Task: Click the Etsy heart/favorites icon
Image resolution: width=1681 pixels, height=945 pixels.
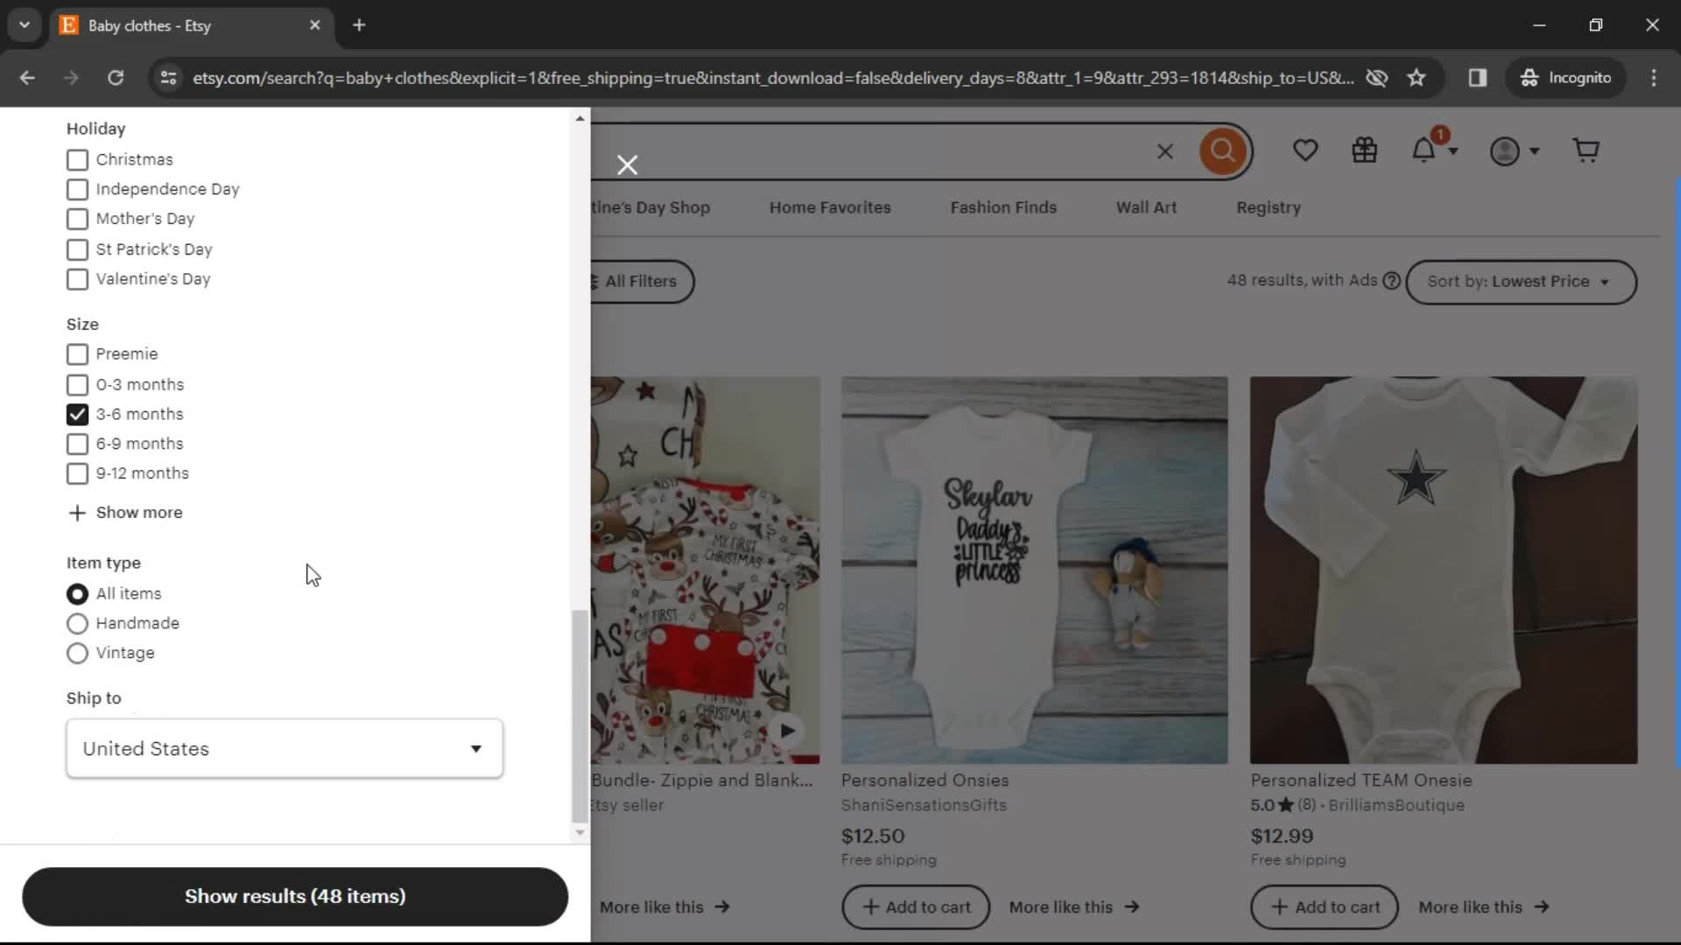Action: [x=1305, y=150]
